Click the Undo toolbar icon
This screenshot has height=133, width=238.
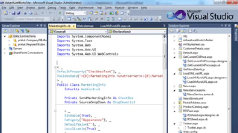42,13
